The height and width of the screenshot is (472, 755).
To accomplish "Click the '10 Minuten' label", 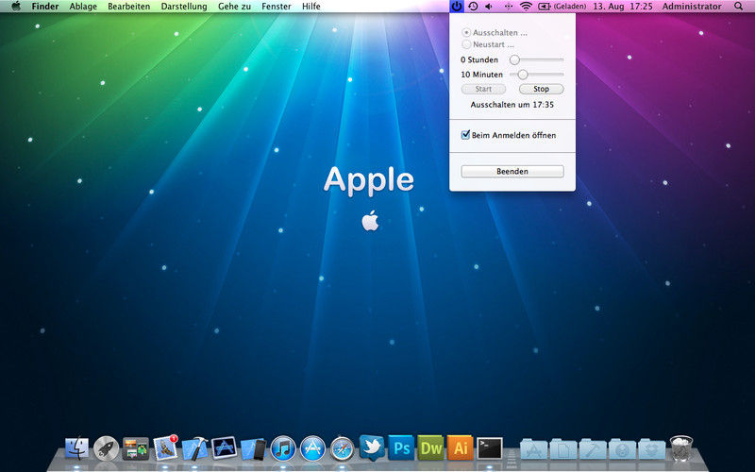I will 482,75.
